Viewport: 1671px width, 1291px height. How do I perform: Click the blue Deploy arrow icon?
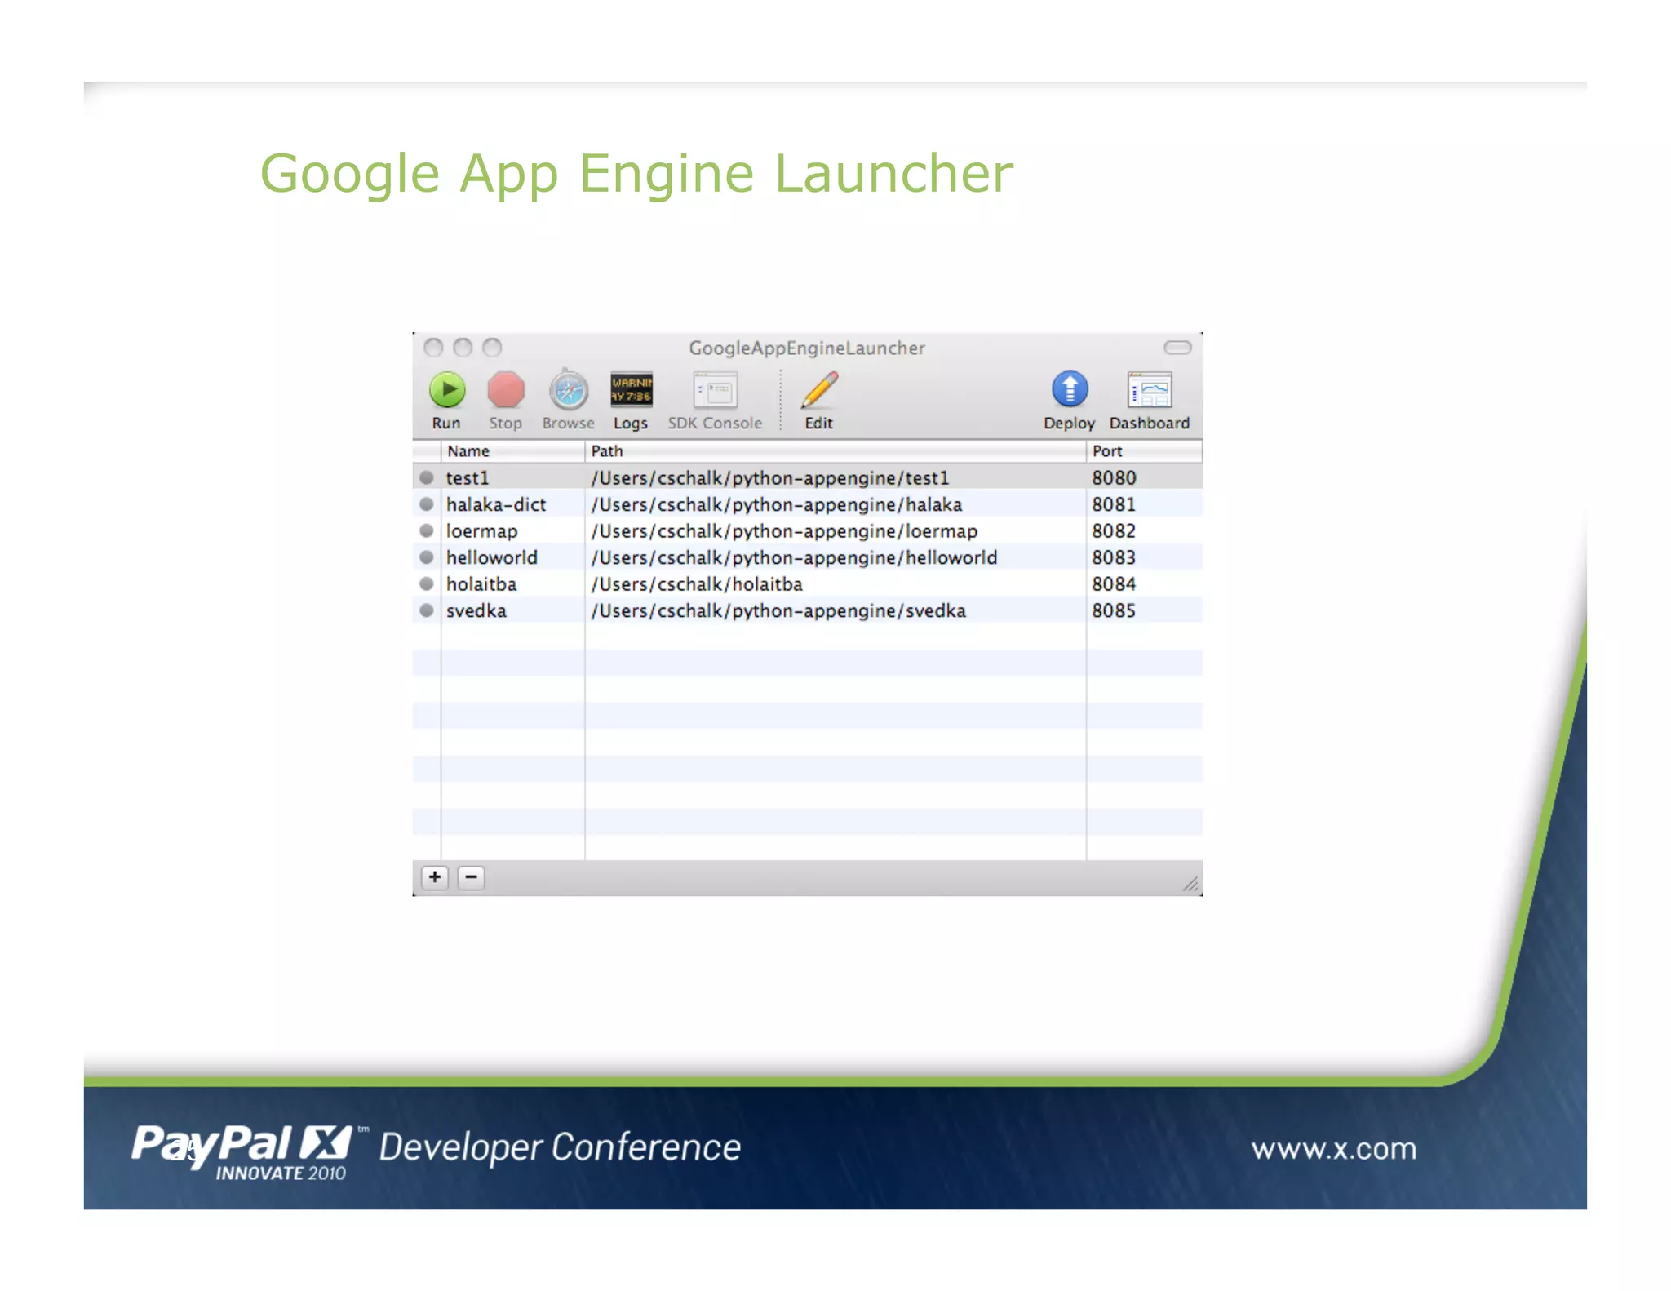point(1070,389)
